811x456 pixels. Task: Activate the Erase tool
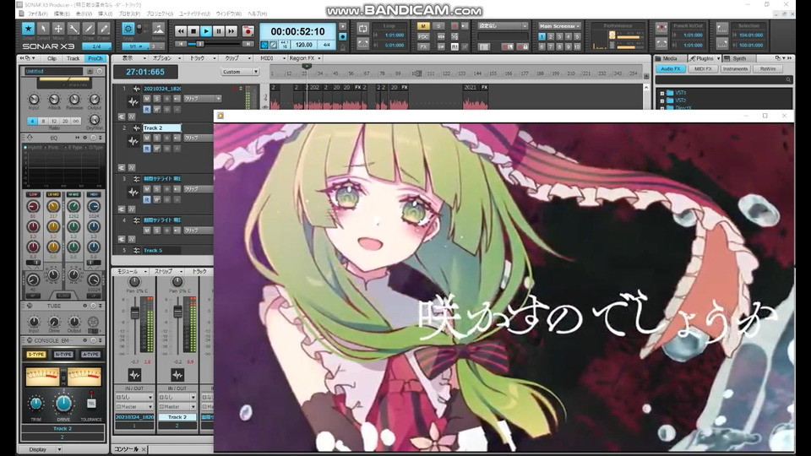[x=103, y=29]
